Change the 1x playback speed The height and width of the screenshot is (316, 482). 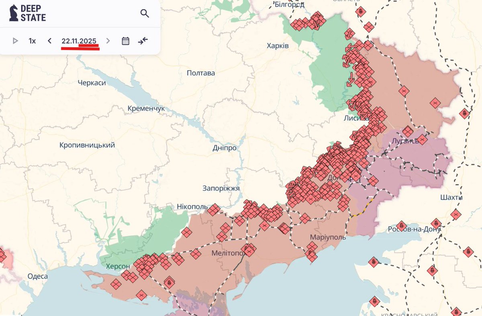[32, 41]
